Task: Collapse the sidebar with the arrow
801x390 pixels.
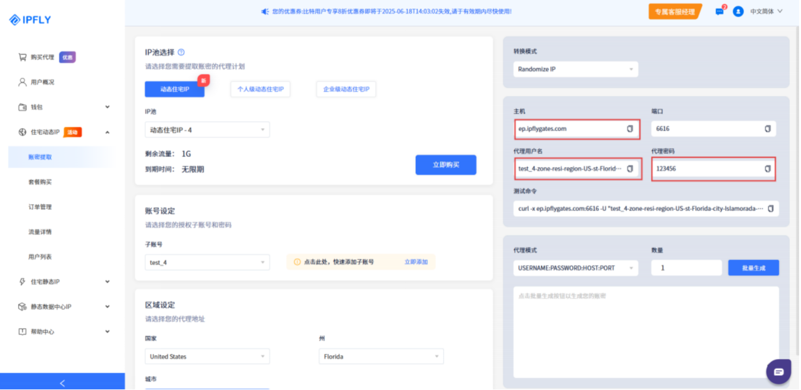Action: pyautogui.click(x=62, y=384)
